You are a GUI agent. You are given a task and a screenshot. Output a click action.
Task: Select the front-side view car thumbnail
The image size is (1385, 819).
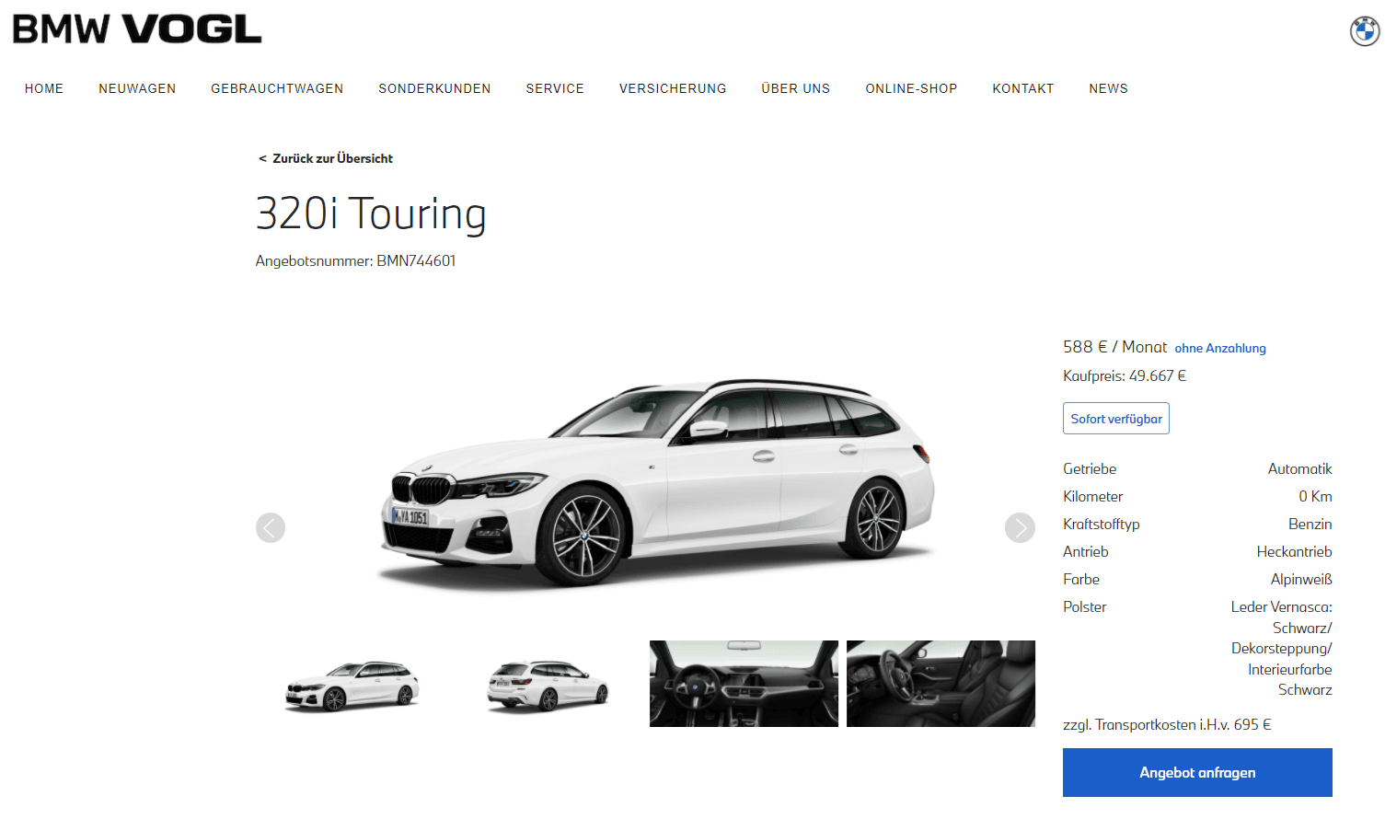pyautogui.click(x=352, y=684)
